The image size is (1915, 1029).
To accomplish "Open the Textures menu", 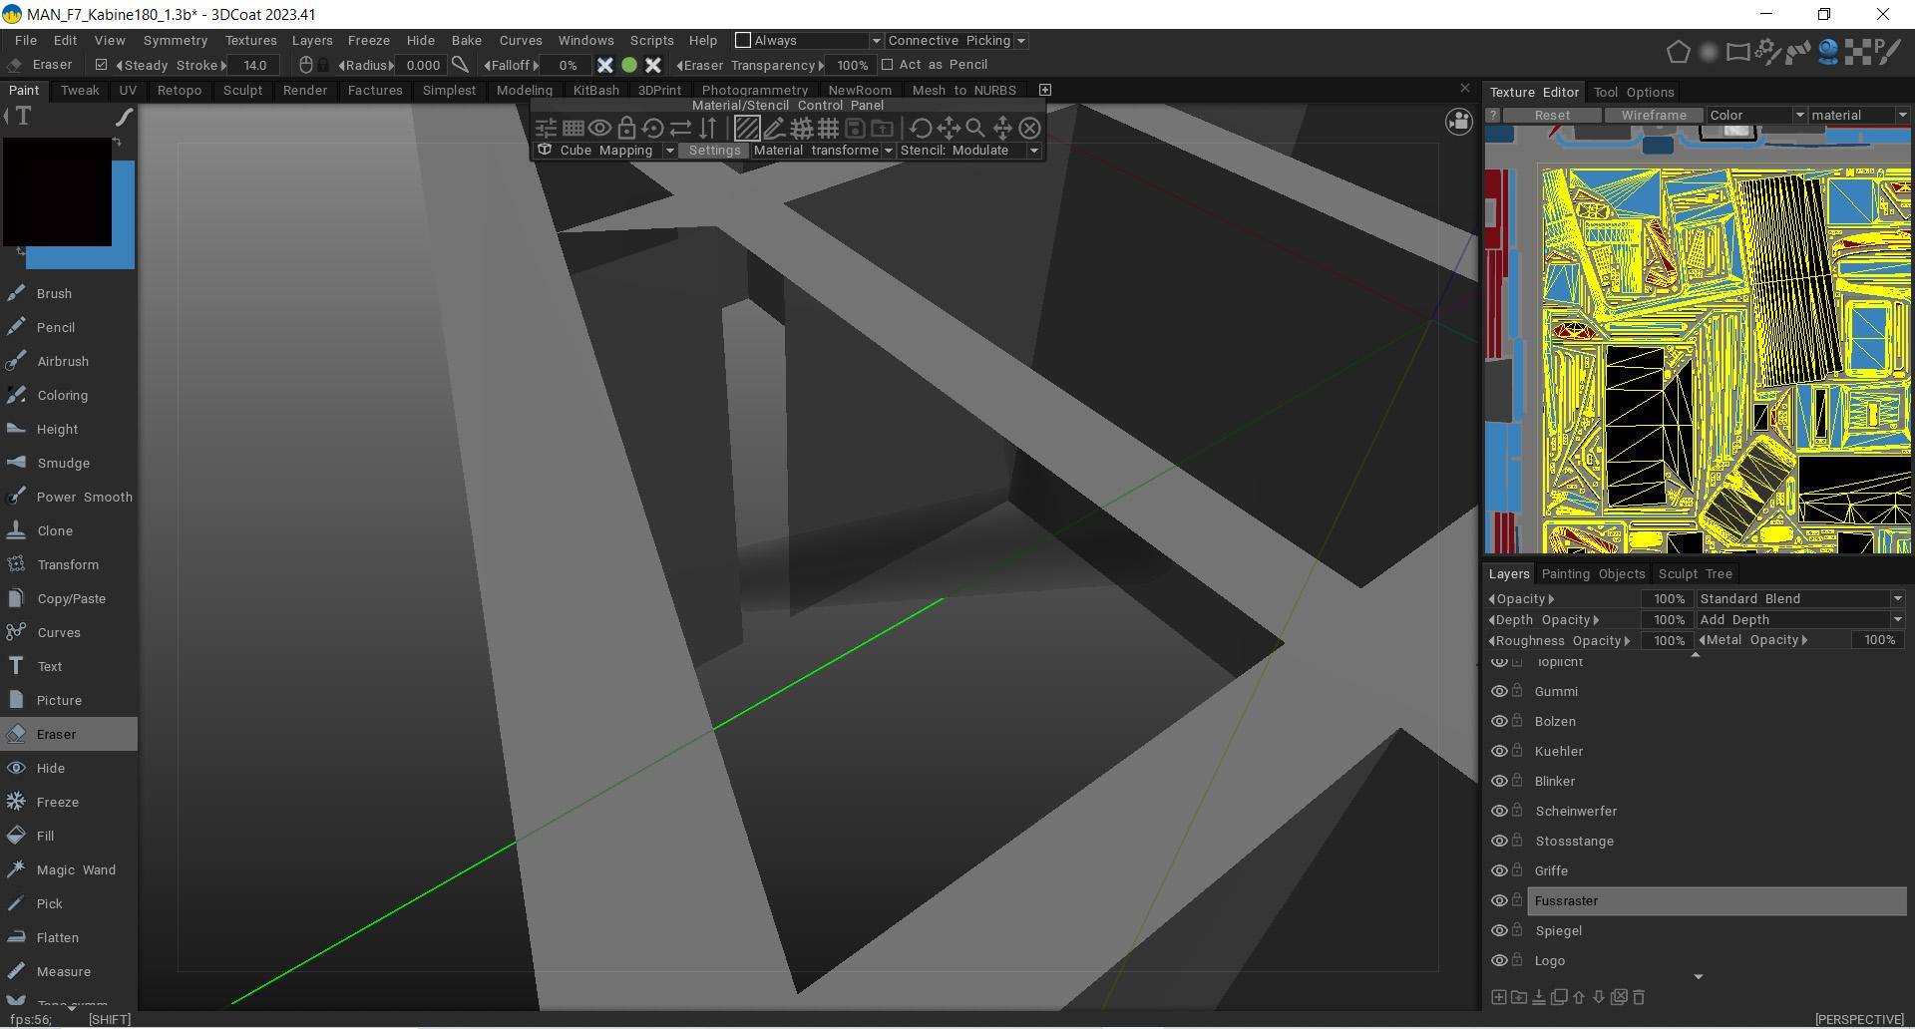I will 250,41.
